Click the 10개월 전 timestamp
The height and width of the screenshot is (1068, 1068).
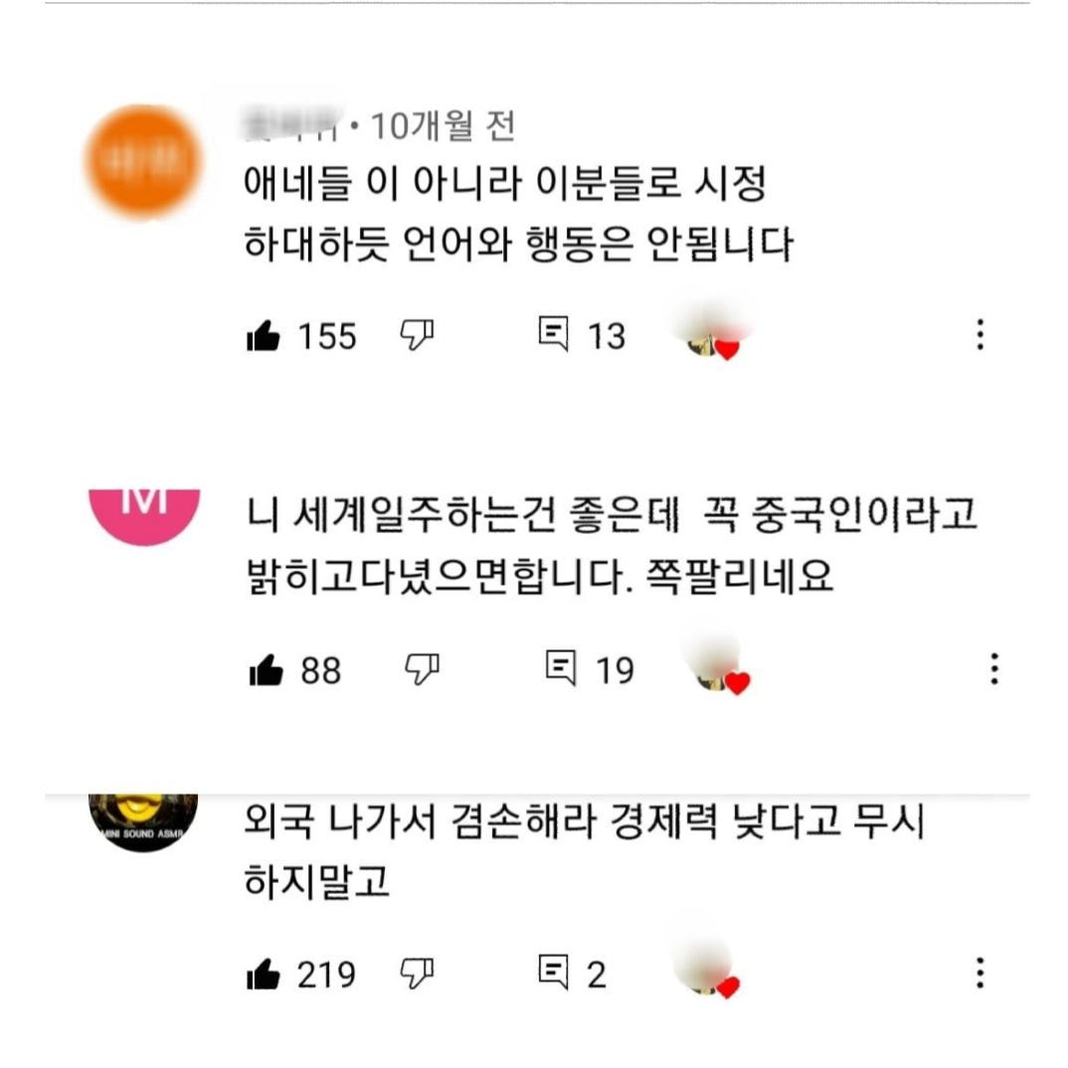coord(443,126)
